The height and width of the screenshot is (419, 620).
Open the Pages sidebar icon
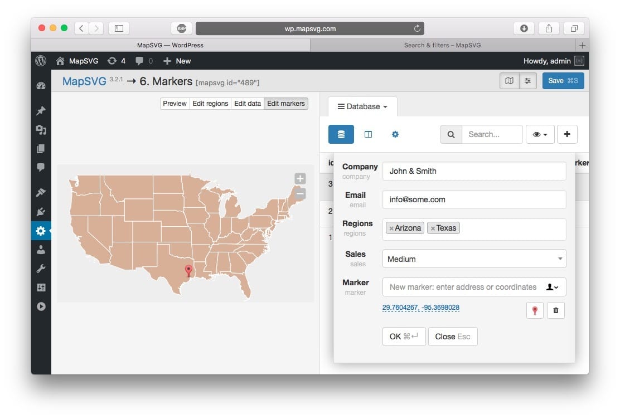(x=41, y=149)
